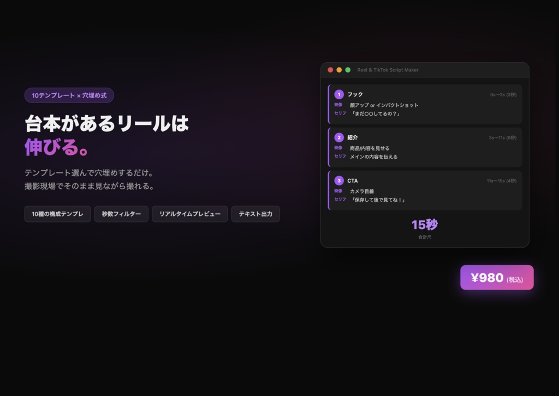Enable the リアルタイムプレビュー feature chip

pyautogui.click(x=189, y=214)
